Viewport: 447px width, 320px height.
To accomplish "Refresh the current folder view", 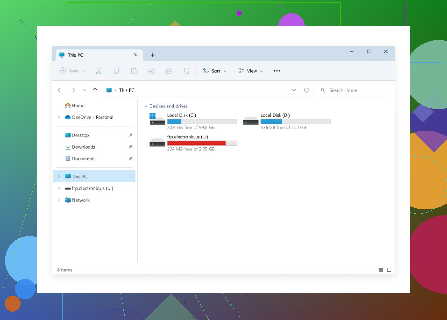I will pyautogui.click(x=306, y=90).
